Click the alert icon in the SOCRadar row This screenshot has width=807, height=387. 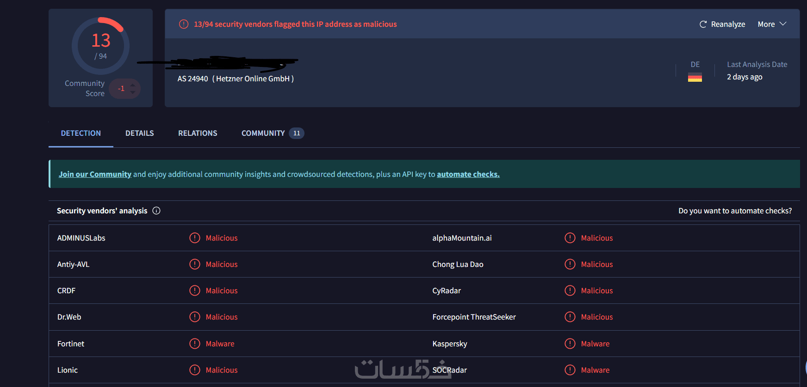click(570, 370)
